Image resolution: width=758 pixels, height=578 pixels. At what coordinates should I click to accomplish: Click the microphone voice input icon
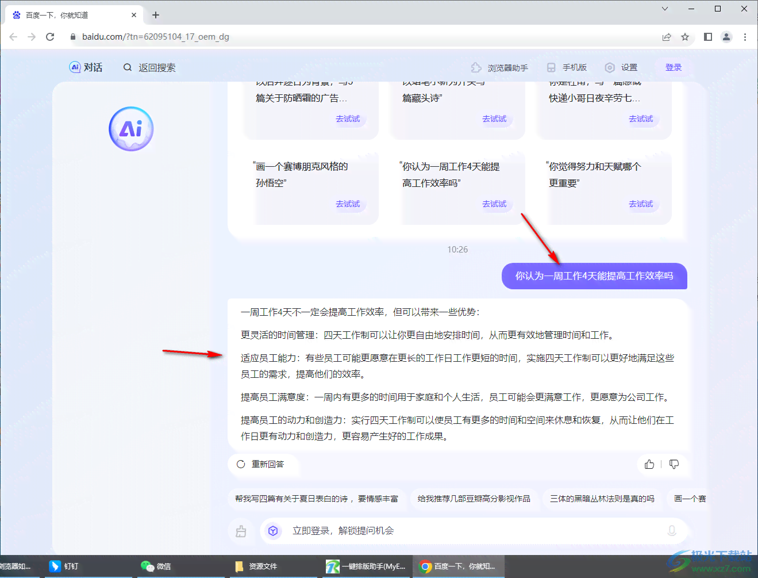tap(671, 531)
